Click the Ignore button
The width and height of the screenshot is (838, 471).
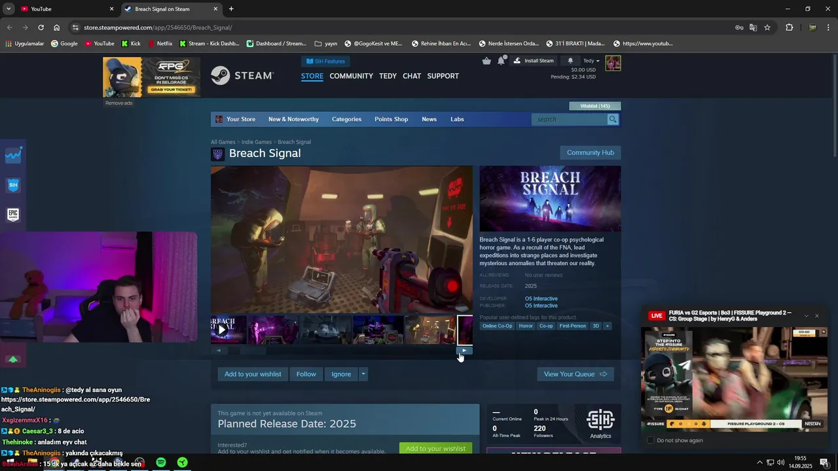pyautogui.click(x=341, y=374)
